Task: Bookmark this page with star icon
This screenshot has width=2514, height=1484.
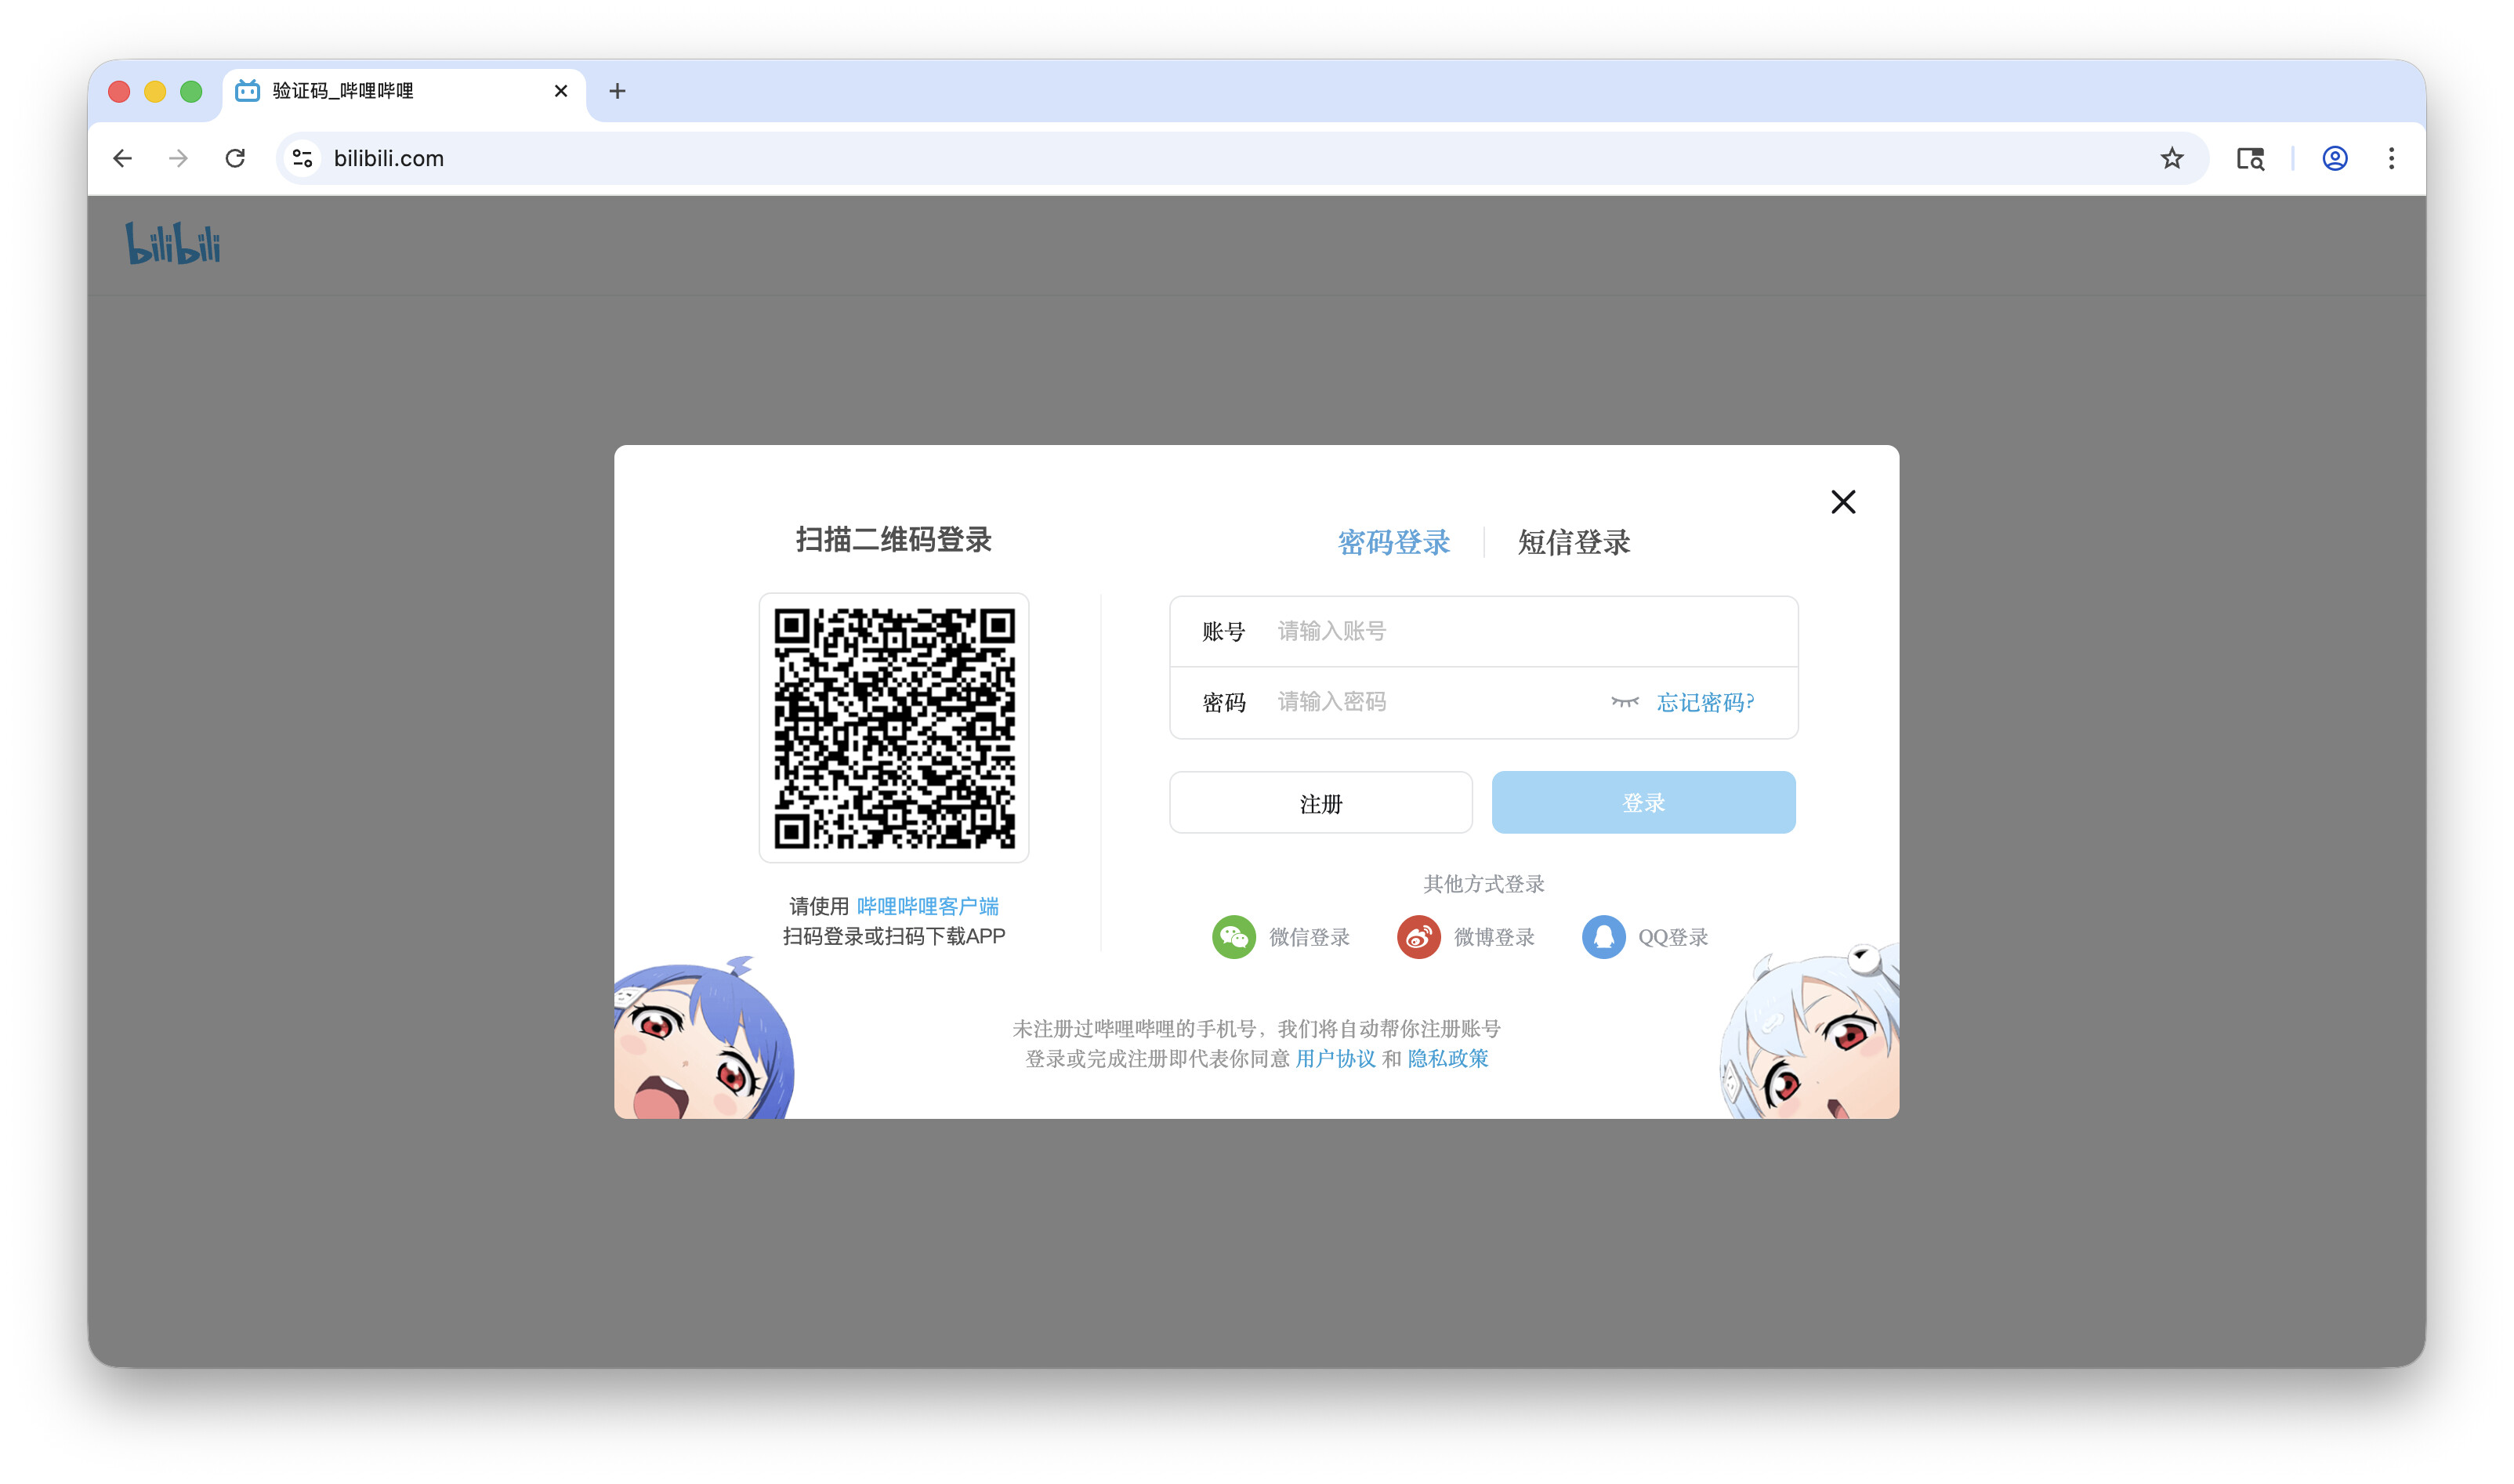Action: click(x=2171, y=158)
